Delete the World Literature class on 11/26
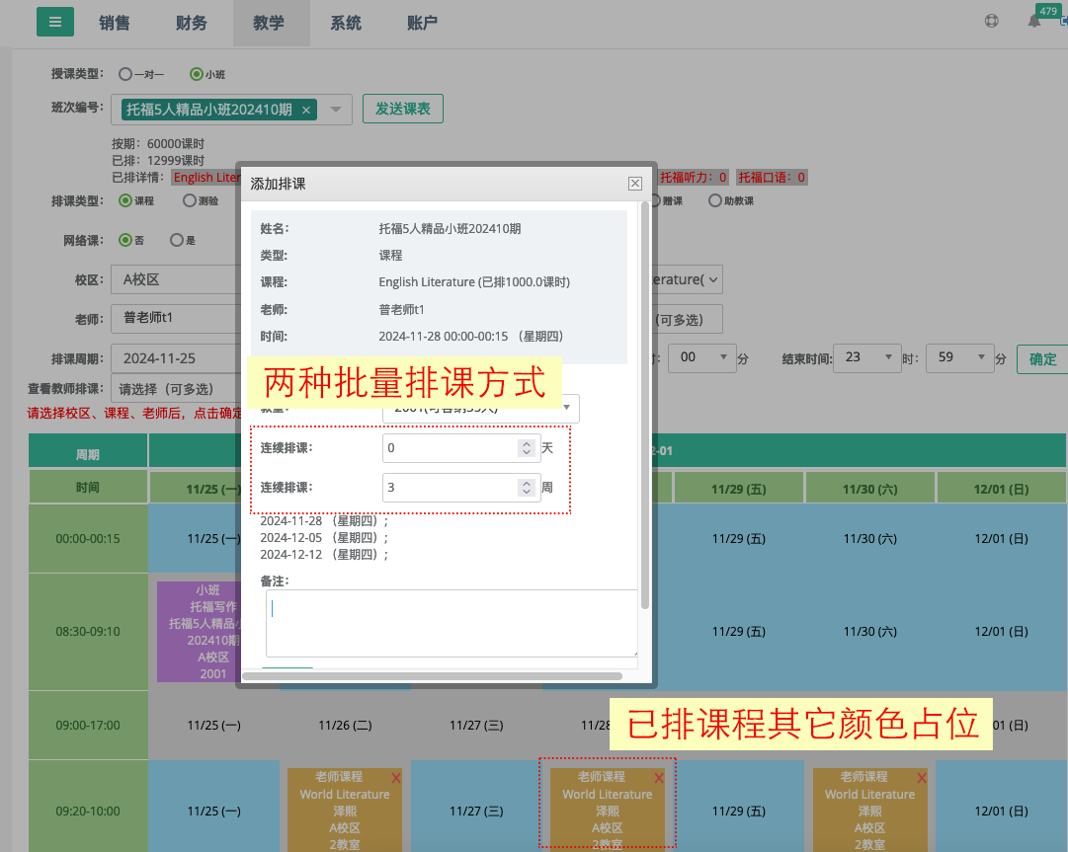 [x=398, y=776]
